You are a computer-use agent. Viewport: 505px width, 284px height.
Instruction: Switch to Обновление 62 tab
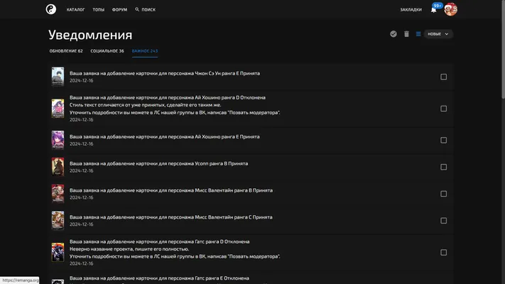(x=66, y=51)
